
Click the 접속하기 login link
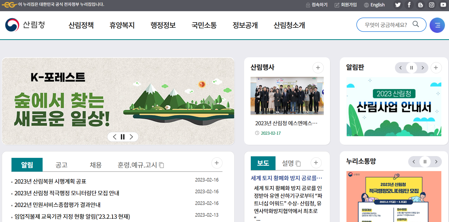317,5
